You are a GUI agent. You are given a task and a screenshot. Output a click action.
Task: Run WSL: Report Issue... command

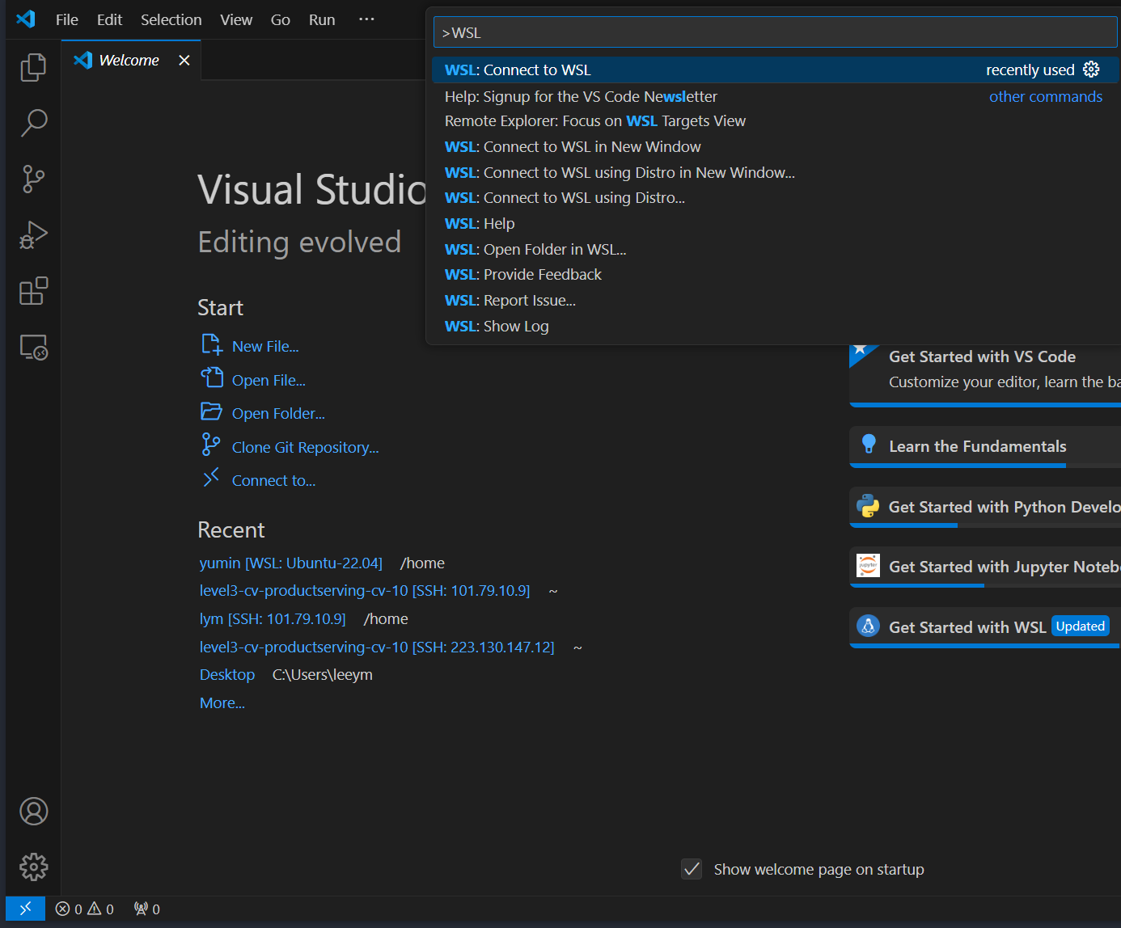(775, 300)
